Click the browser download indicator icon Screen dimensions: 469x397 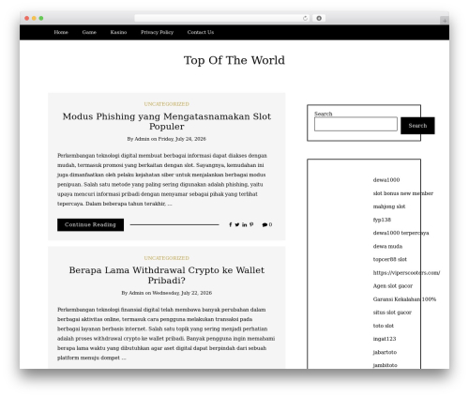pos(319,19)
